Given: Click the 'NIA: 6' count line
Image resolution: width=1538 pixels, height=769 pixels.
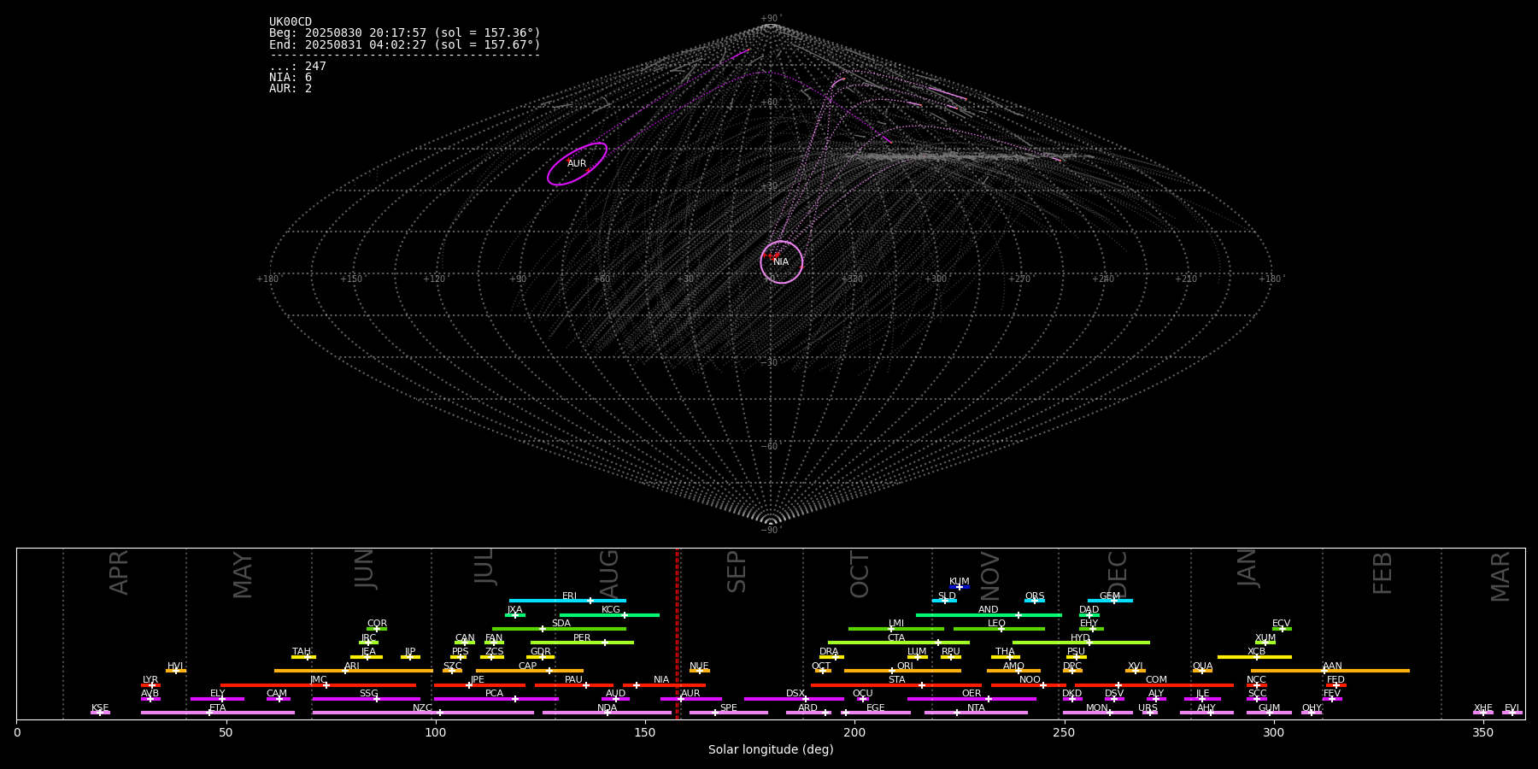Looking at the screenshot, I should (291, 78).
